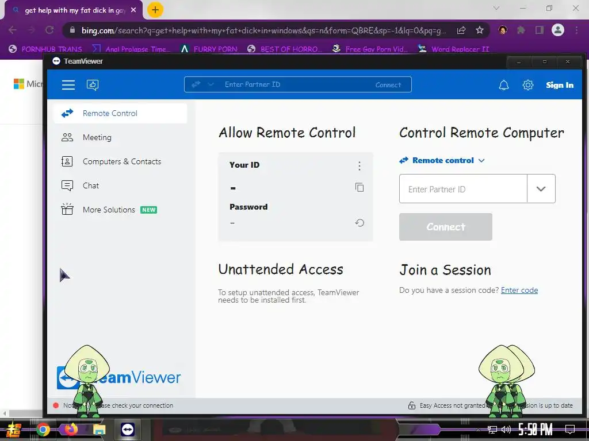Screen dimensions: 589x441
Task: Click the share page icon in the address bar
Action: coord(461,30)
